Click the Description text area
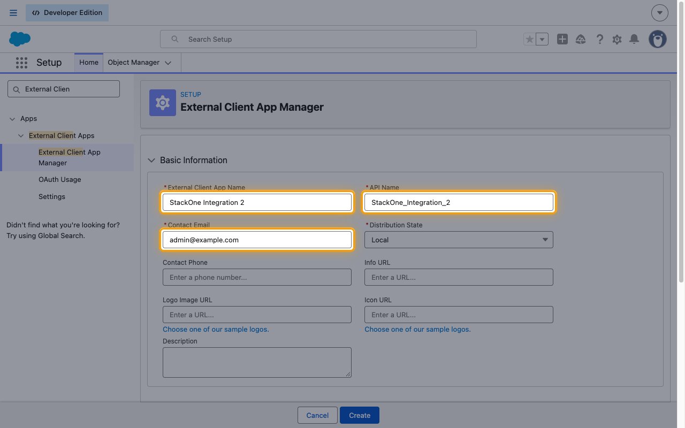Viewport: 685px width, 428px height. click(x=257, y=362)
